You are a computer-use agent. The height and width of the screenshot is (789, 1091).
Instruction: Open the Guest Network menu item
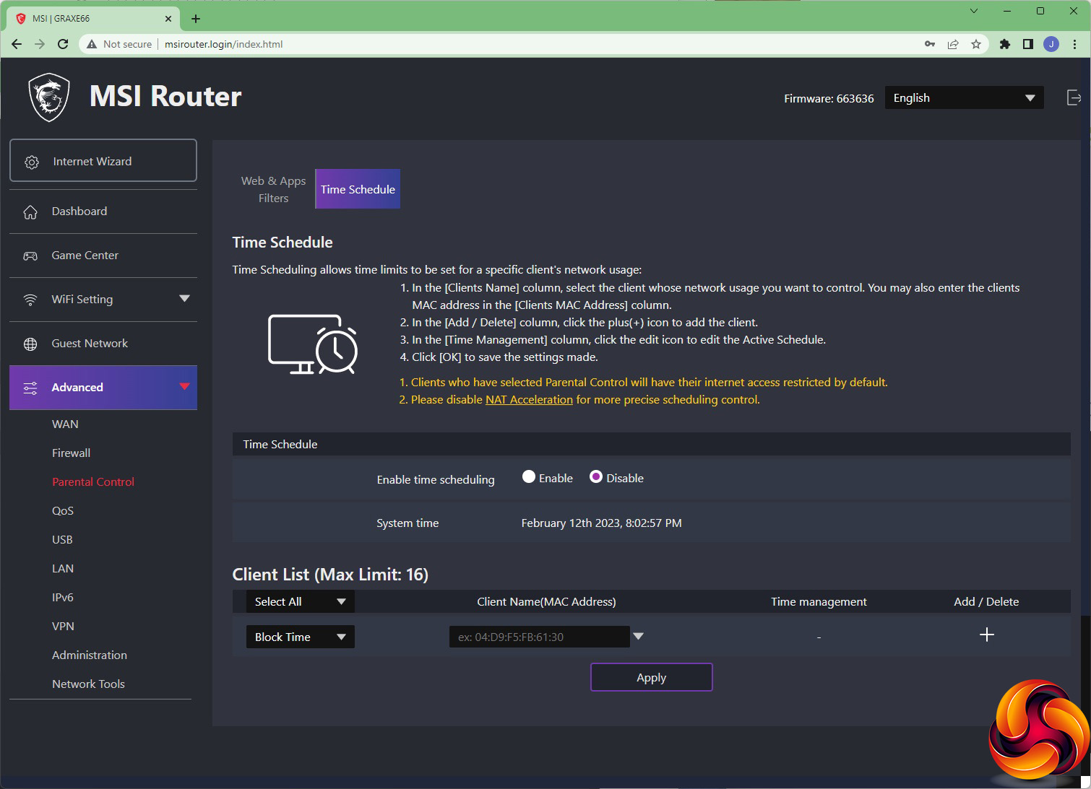click(x=103, y=344)
